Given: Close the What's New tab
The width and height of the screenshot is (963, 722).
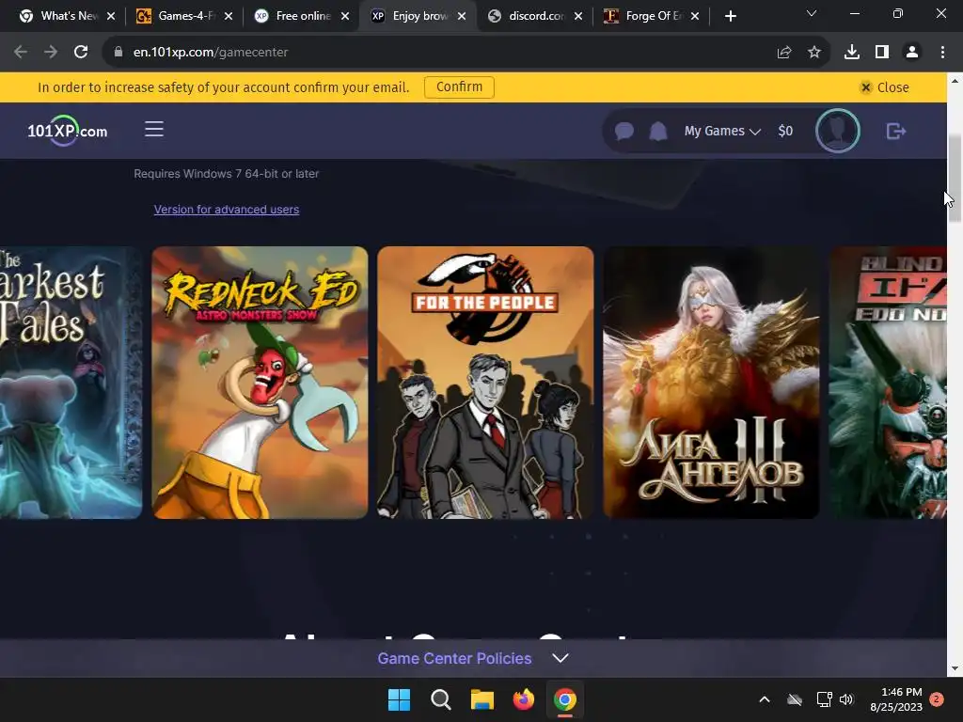Looking at the screenshot, I should click(x=111, y=16).
